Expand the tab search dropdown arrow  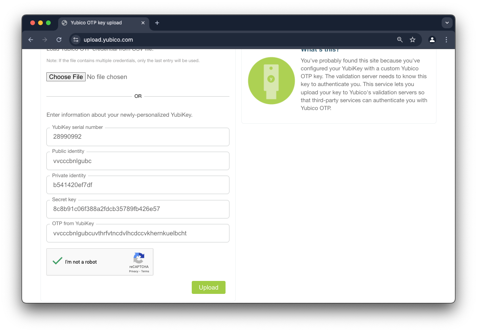click(x=447, y=23)
